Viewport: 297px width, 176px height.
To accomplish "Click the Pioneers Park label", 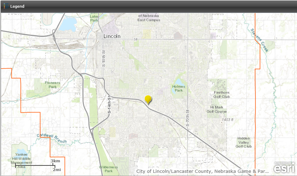I will click(x=52, y=84).
